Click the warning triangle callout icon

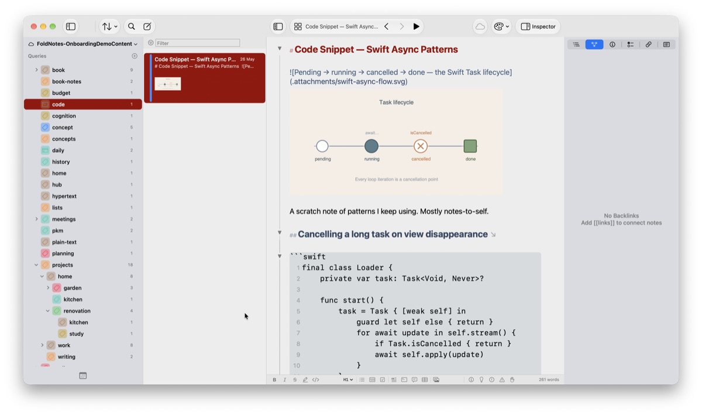coord(502,380)
